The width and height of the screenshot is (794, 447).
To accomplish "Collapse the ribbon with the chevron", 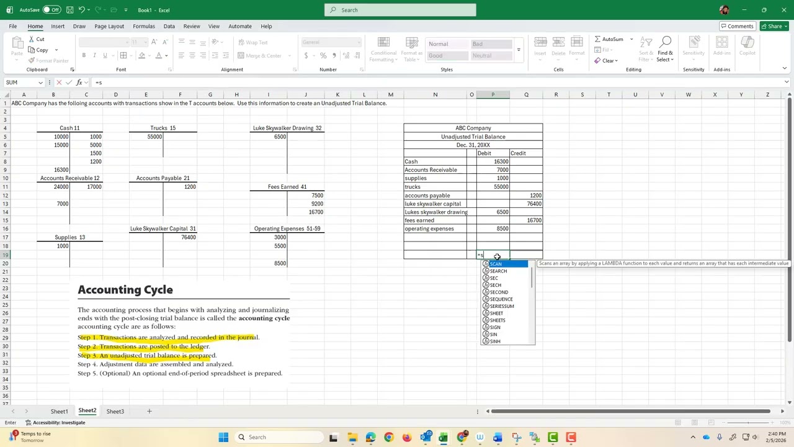I will (784, 68).
